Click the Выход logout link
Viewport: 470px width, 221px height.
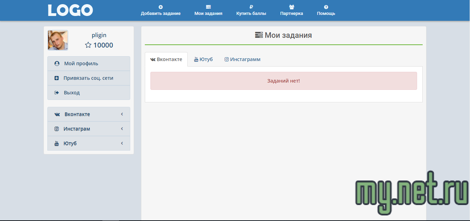(72, 93)
